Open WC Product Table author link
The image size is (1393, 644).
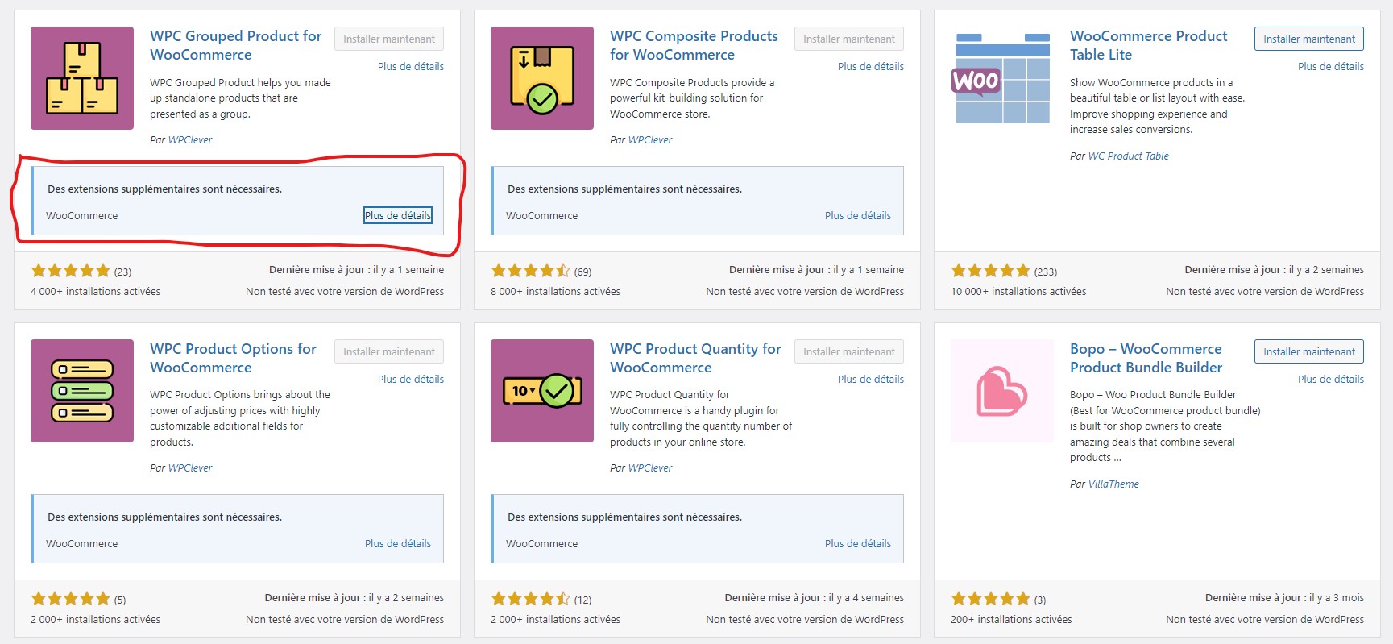click(x=1128, y=156)
